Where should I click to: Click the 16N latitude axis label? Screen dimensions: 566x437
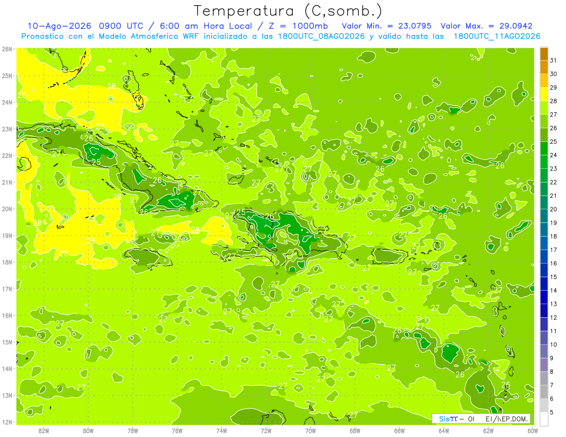pyautogui.click(x=7, y=315)
